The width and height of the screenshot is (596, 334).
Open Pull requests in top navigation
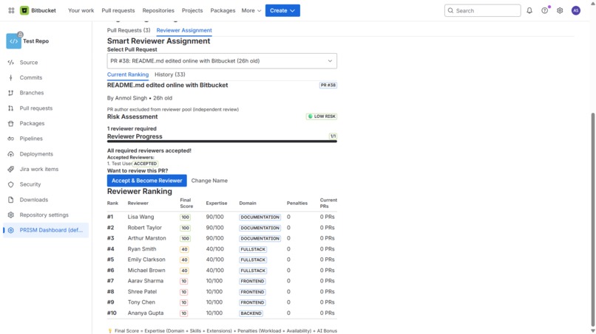(x=118, y=10)
